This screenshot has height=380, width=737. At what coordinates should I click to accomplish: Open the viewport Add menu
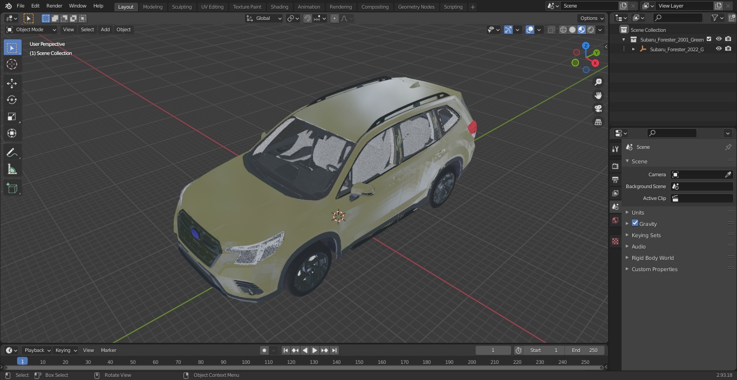[x=105, y=30]
